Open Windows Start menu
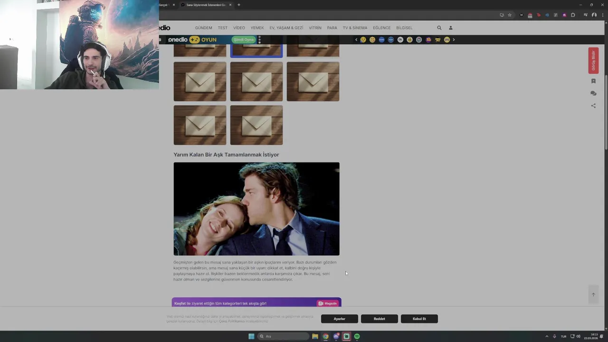Image resolution: width=608 pixels, height=342 pixels. tap(251, 336)
